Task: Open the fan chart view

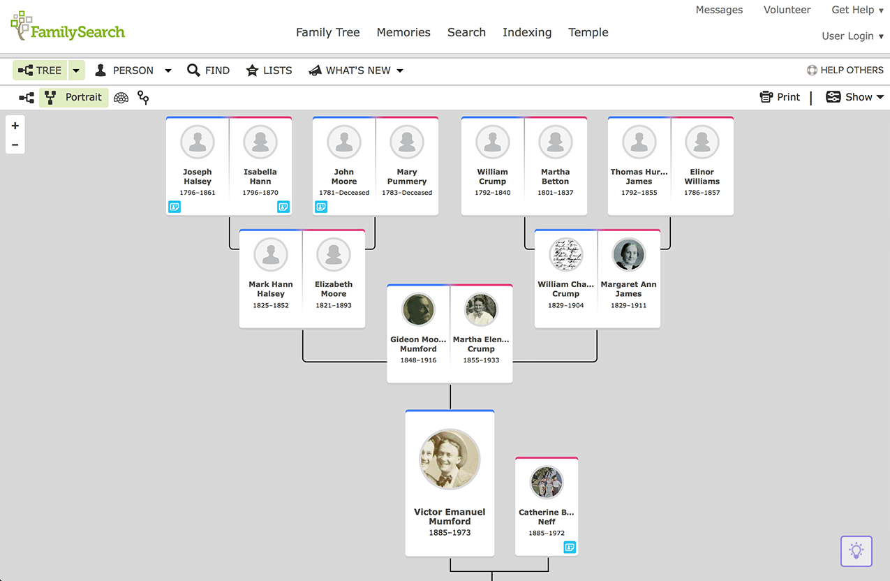Action: [x=121, y=97]
